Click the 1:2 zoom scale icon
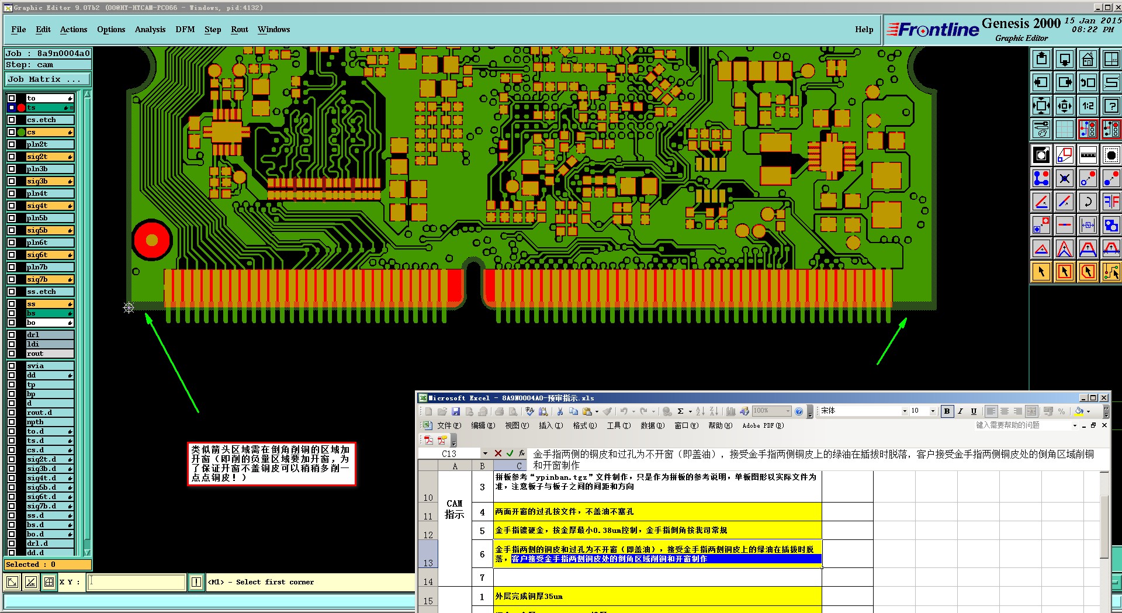 [x=1088, y=106]
